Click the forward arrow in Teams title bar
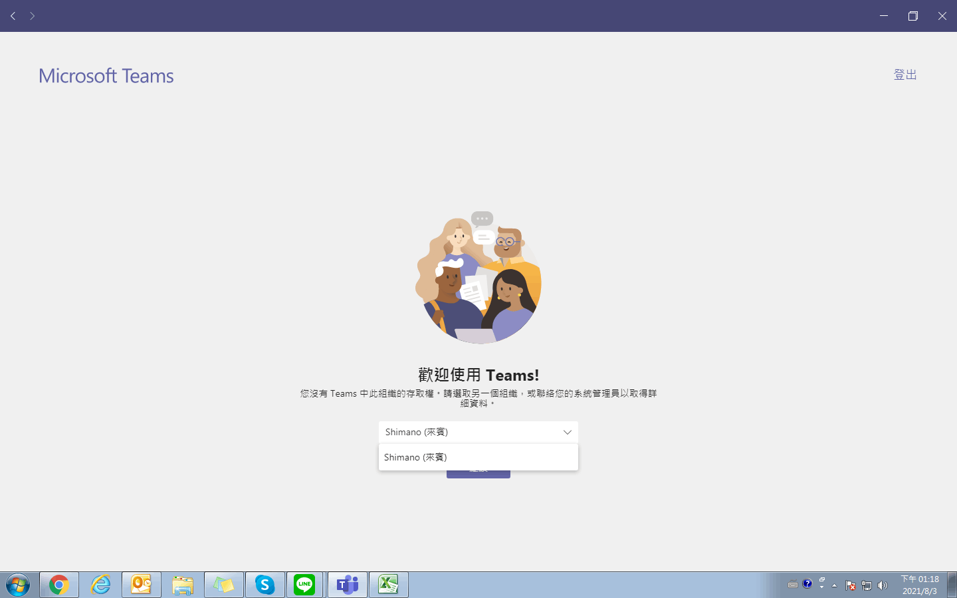The width and height of the screenshot is (957, 598). click(32, 16)
